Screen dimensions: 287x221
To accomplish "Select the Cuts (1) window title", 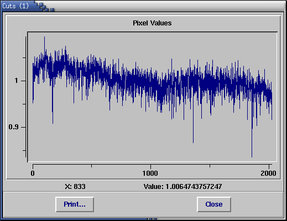I will [x=15, y=6].
